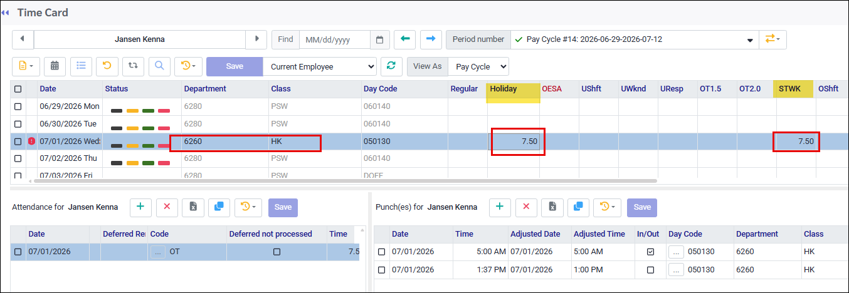Click the green refresh icon

(x=392, y=65)
